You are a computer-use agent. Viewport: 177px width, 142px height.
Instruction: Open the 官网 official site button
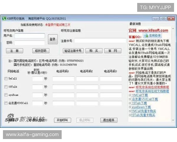(113, 51)
